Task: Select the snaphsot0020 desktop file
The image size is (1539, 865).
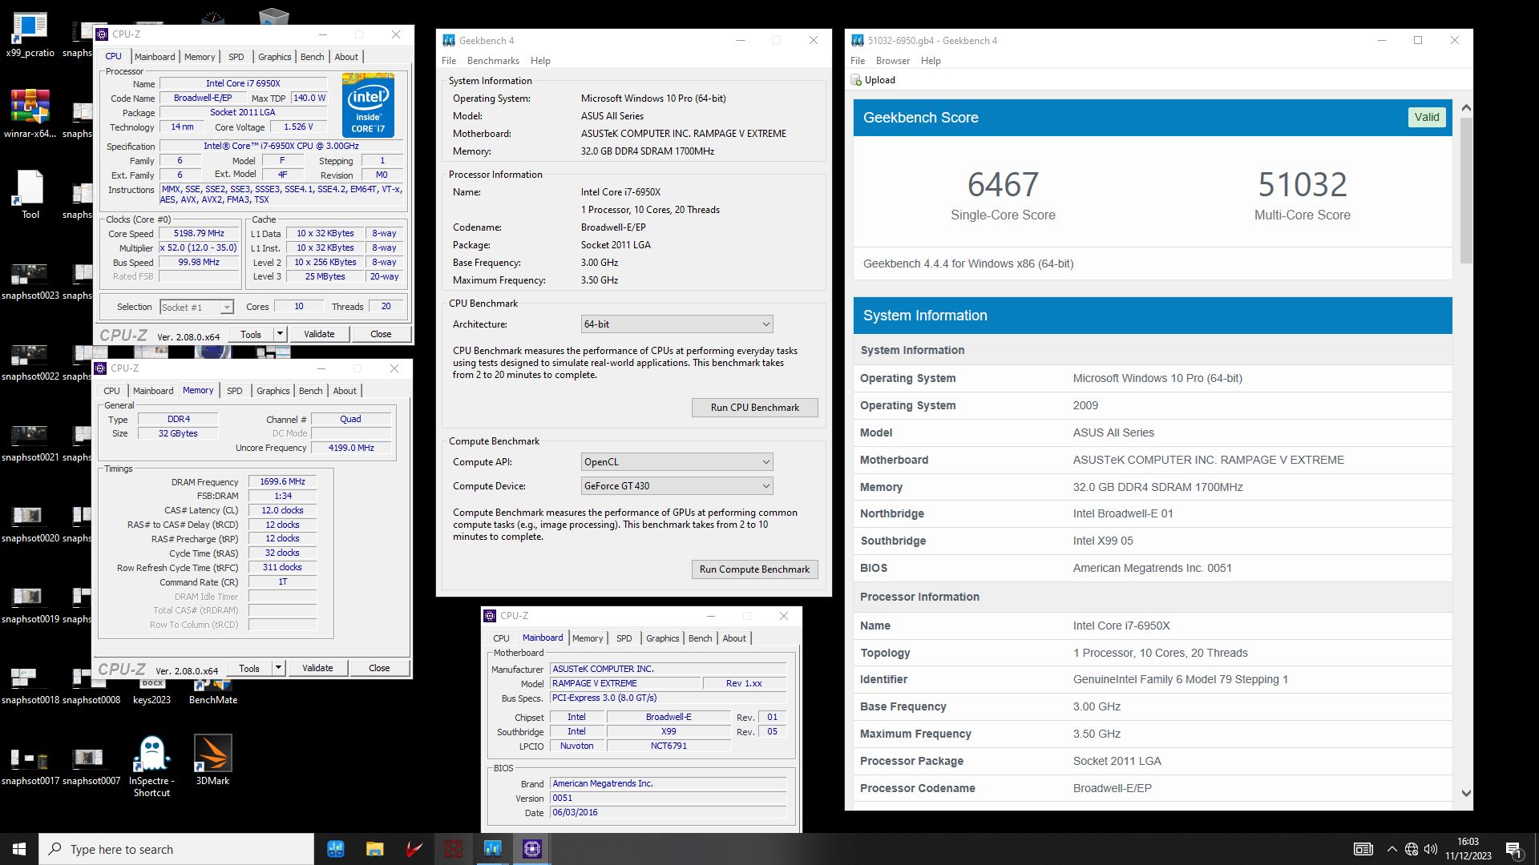Action: point(30,524)
